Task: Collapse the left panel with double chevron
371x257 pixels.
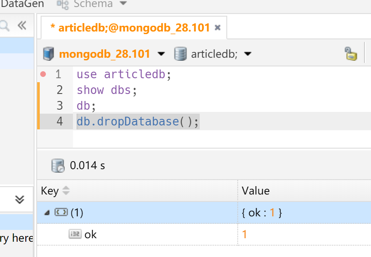Action: pos(22,25)
